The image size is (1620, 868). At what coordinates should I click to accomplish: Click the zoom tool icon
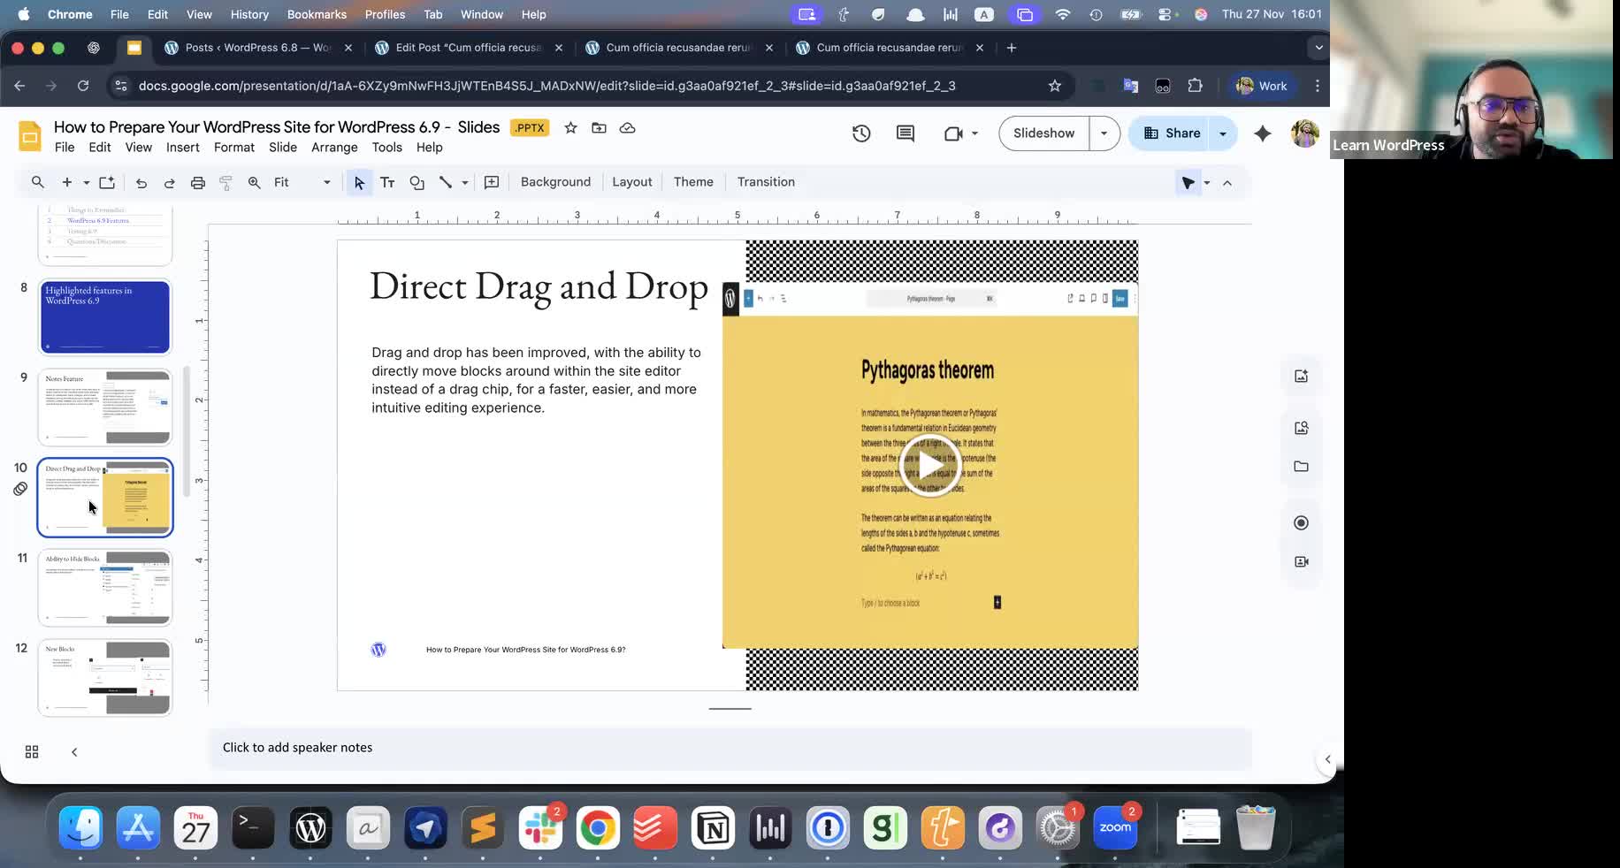tap(254, 183)
